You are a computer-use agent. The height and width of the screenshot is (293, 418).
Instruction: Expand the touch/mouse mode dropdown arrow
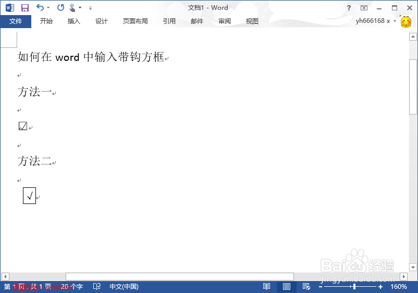(x=80, y=8)
